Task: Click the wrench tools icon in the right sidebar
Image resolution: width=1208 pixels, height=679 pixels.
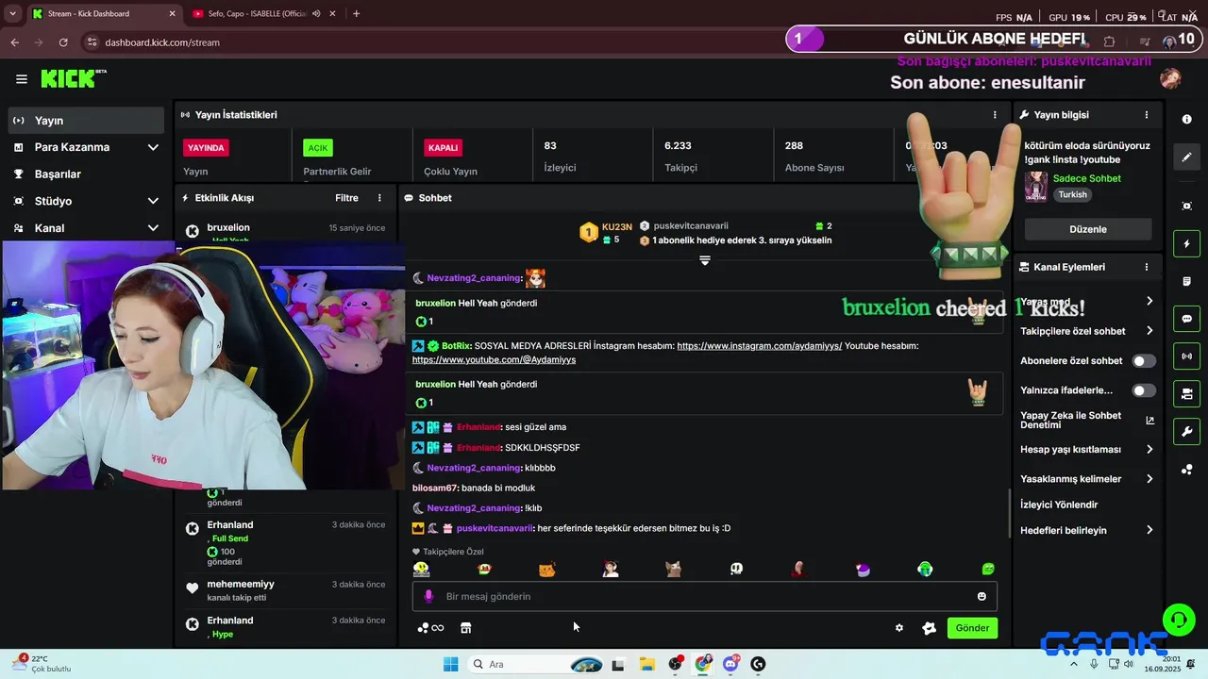Action: coord(1187,432)
